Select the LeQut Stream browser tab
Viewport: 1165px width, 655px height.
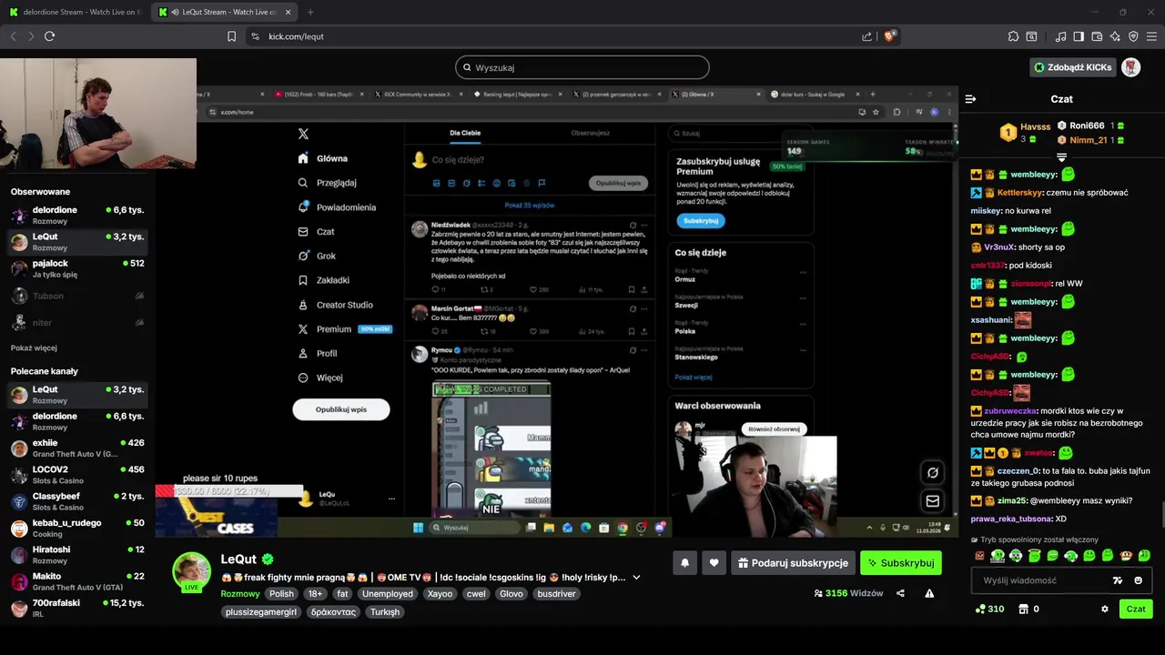pyautogui.click(x=226, y=12)
